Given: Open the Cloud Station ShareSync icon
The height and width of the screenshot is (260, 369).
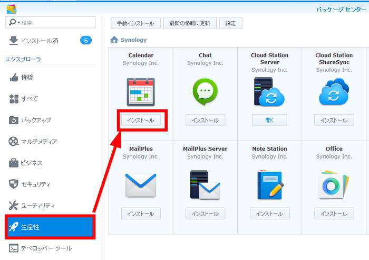Looking at the screenshot, I should coord(334,92).
